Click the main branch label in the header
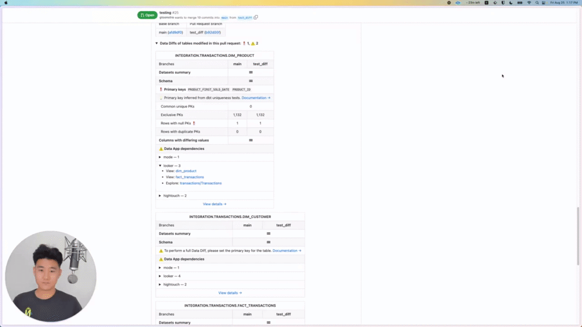The width and height of the screenshot is (582, 327). (x=225, y=18)
